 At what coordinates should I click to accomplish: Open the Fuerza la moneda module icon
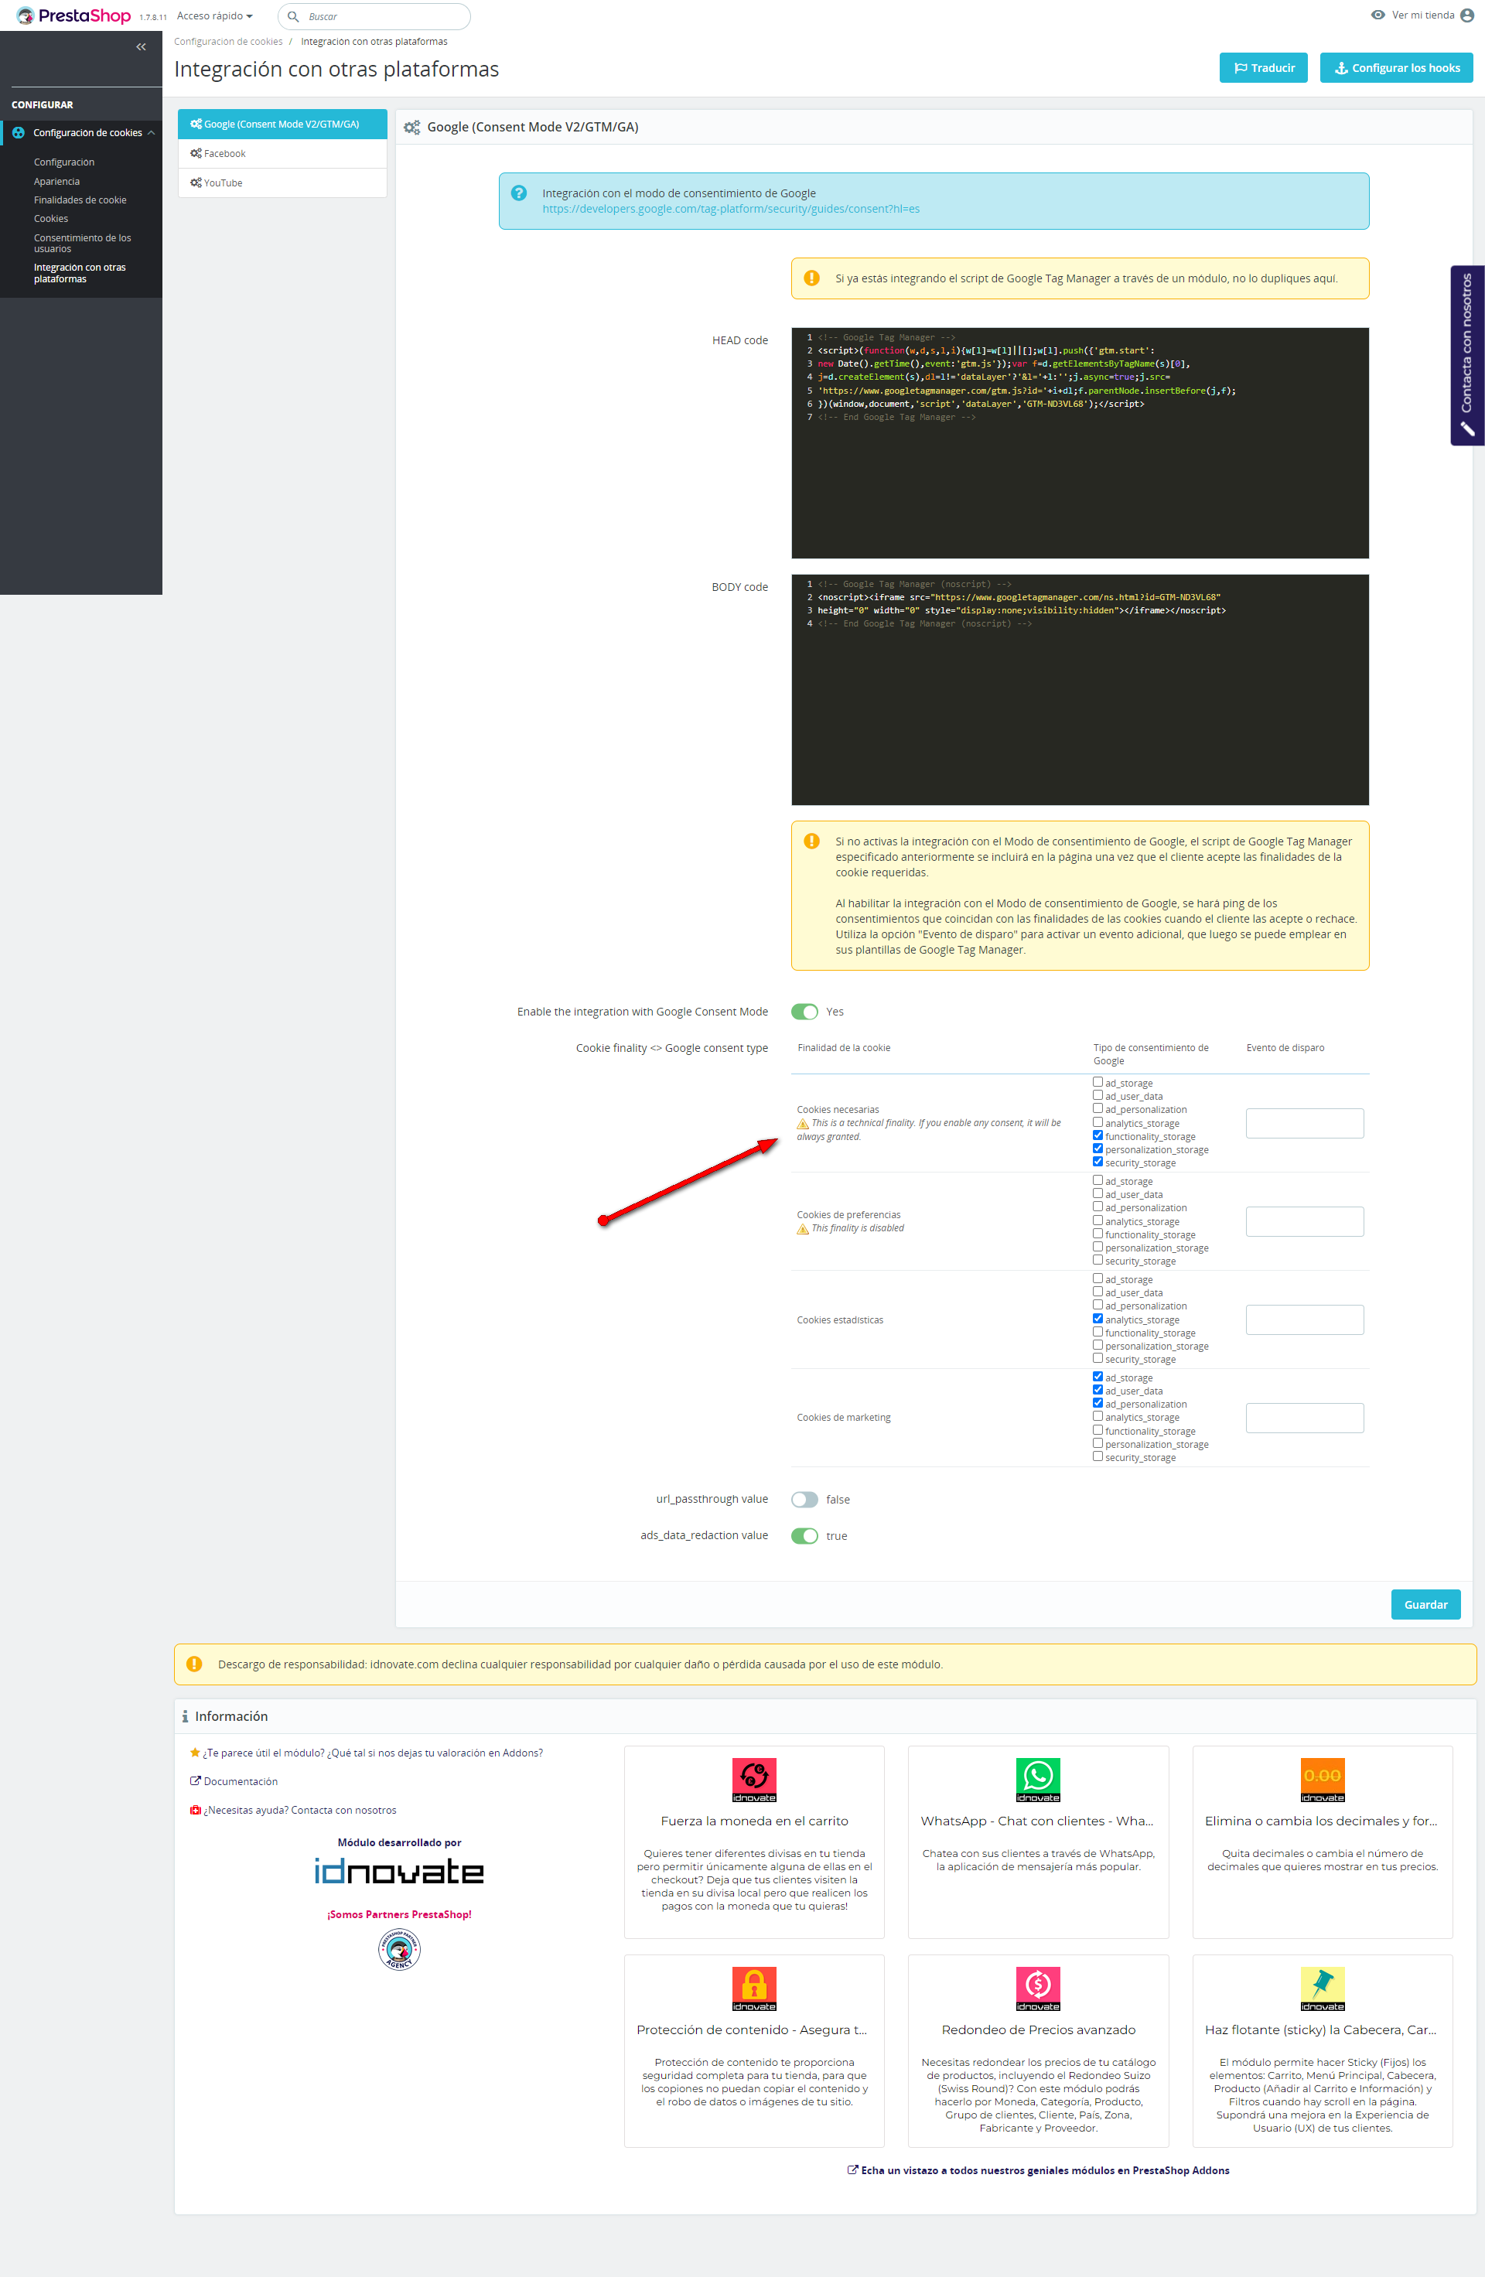click(x=754, y=1780)
